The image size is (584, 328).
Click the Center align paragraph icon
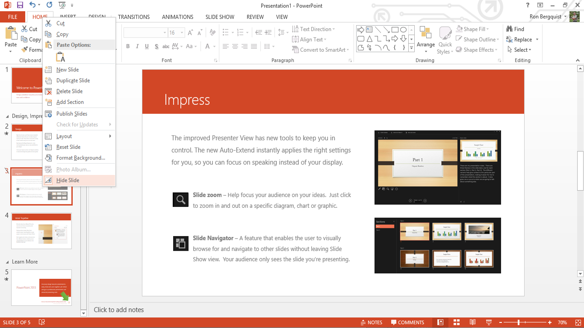point(235,47)
